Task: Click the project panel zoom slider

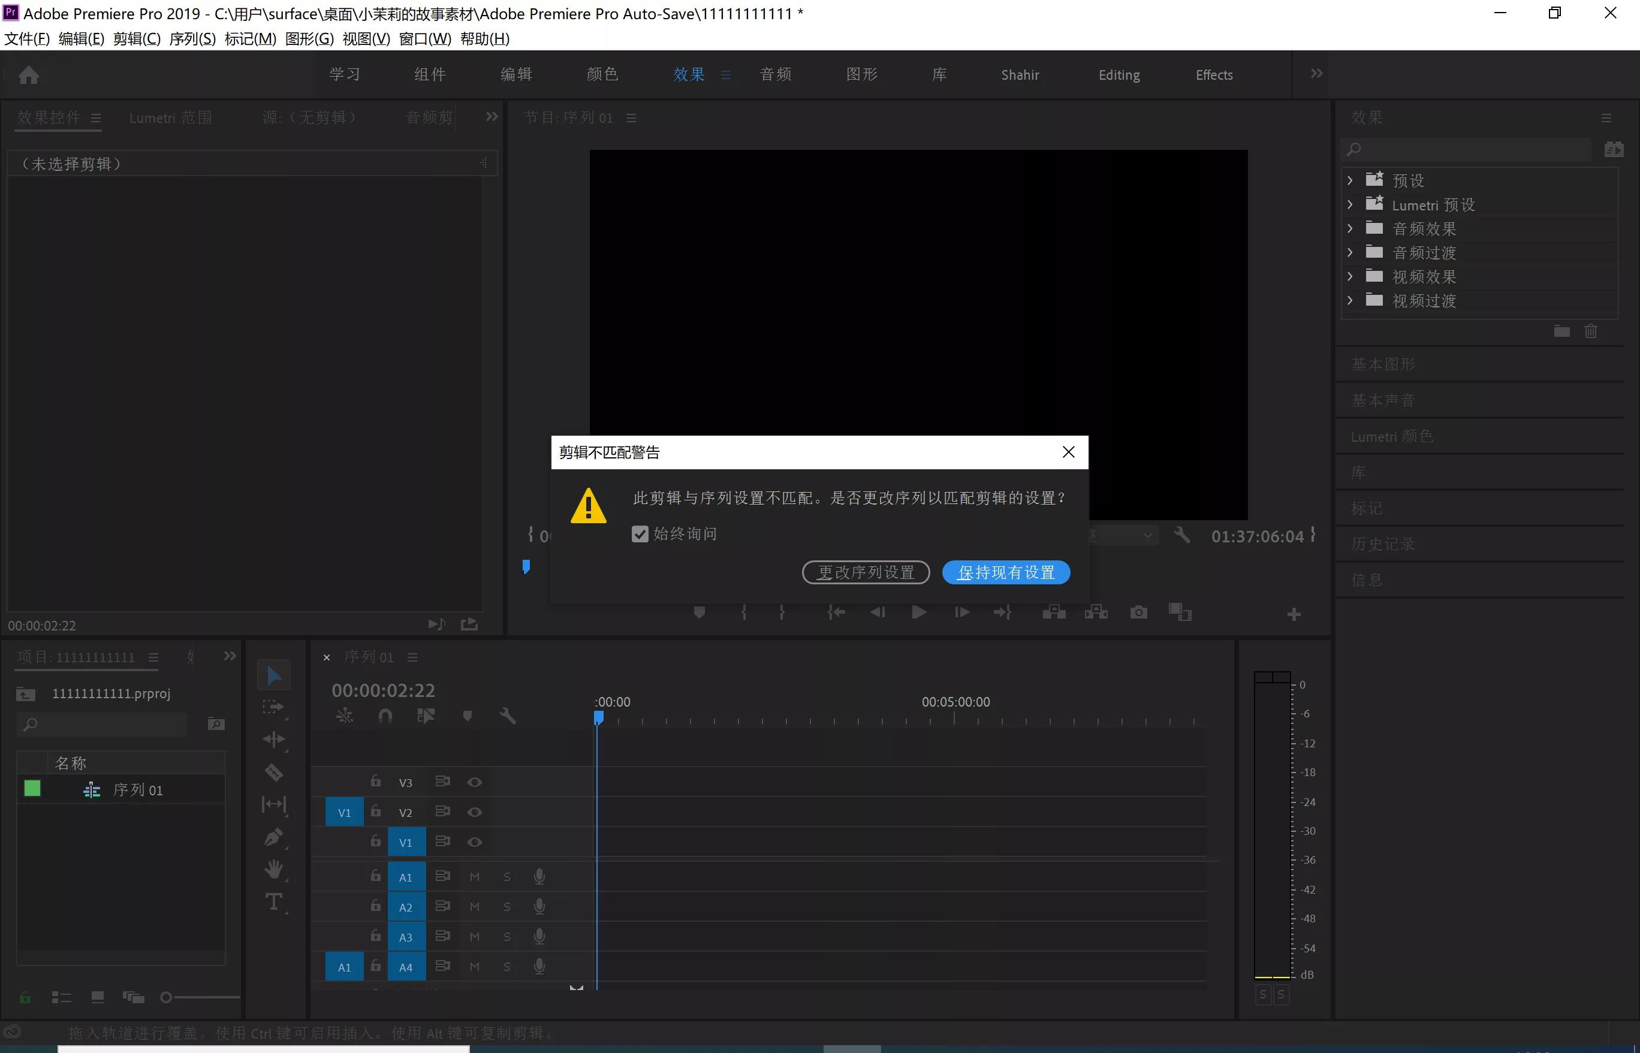Action: (166, 998)
